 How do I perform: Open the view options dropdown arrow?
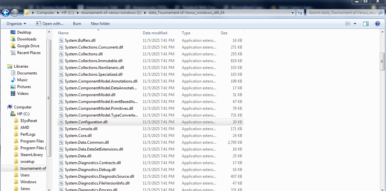(x=355, y=24)
